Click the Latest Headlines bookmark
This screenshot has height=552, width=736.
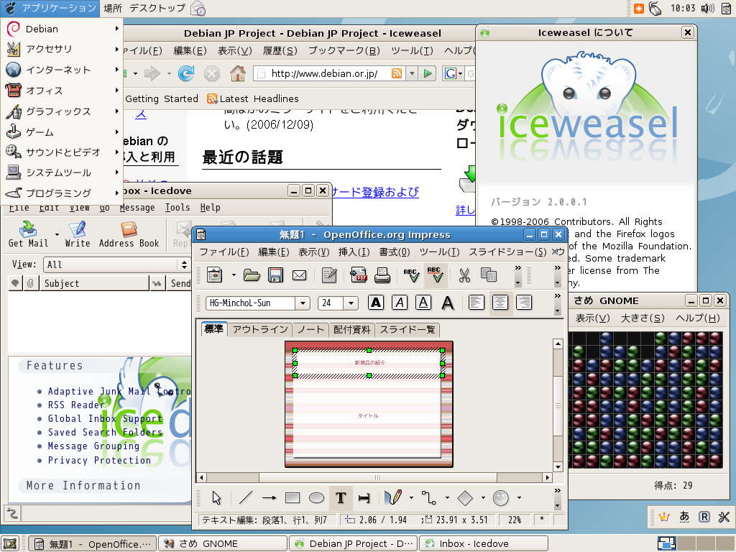pyautogui.click(x=253, y=98)
